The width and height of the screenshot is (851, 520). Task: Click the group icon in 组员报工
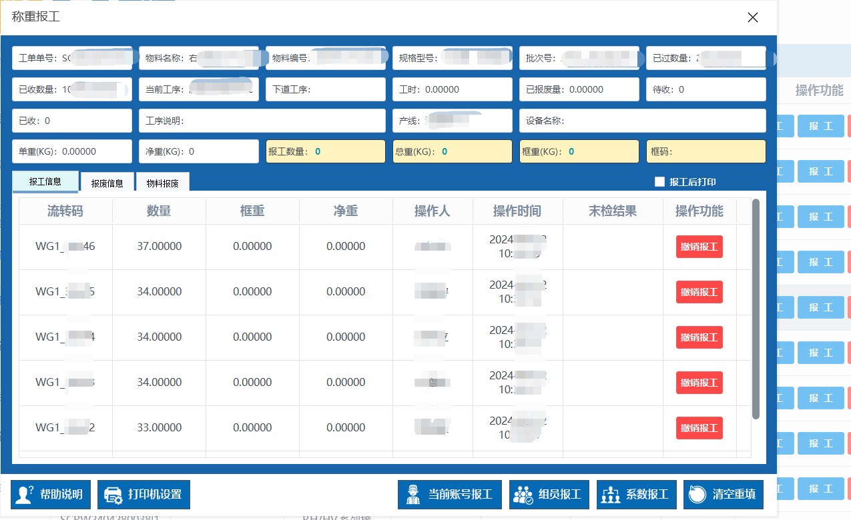click(x=523, y=495)
